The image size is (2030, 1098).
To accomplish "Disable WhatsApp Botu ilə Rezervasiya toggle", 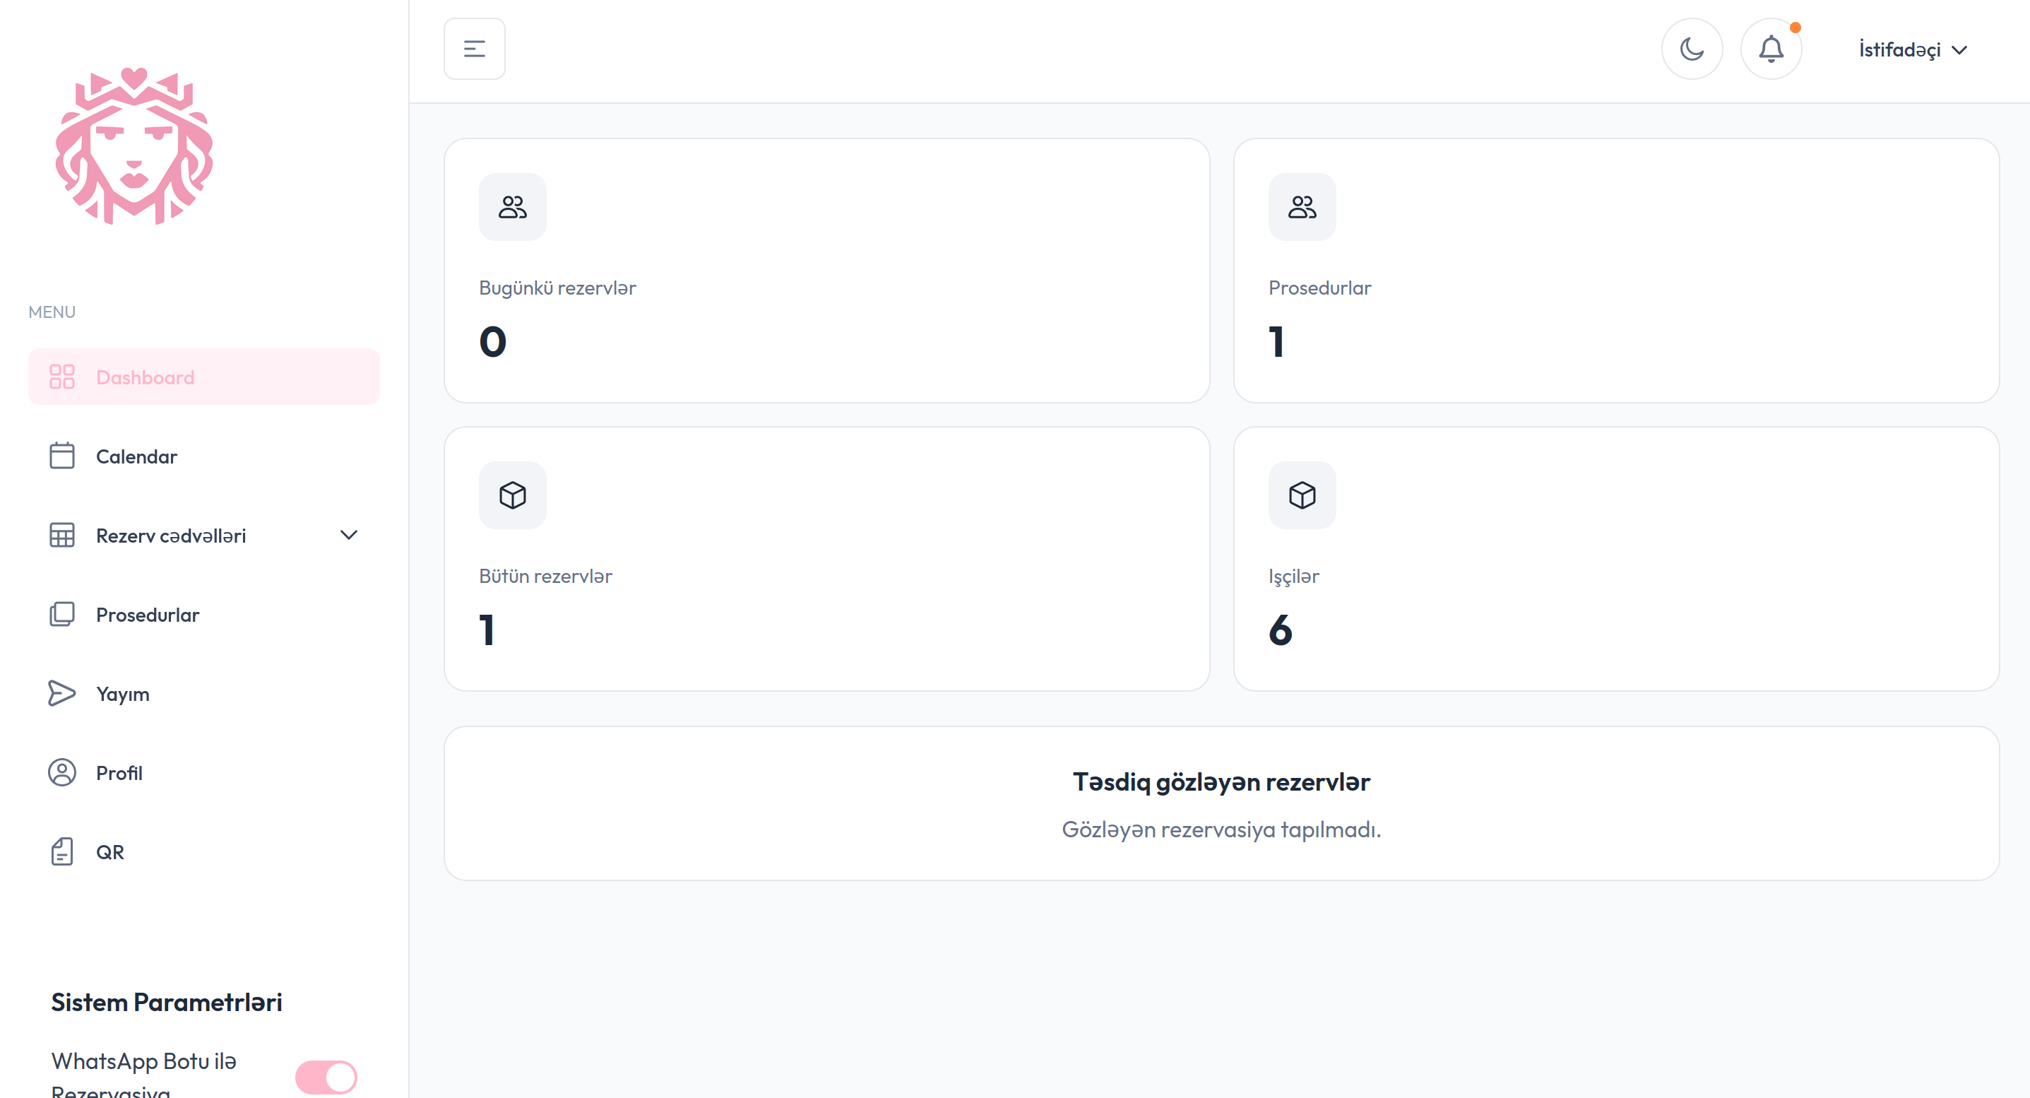I will click(326, 1075).
